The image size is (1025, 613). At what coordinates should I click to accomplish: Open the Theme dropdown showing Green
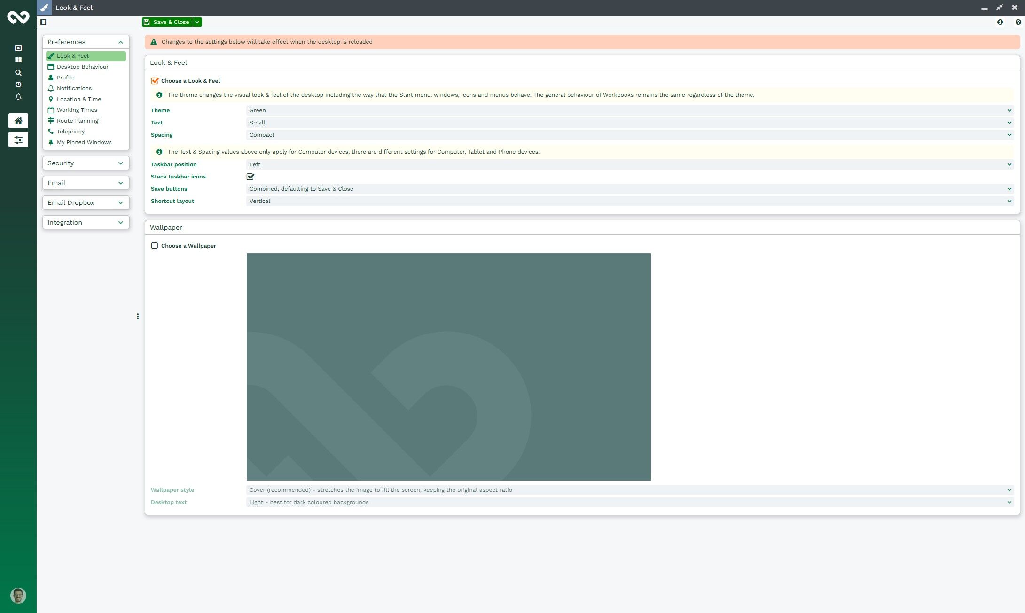(x=630, y=110)
